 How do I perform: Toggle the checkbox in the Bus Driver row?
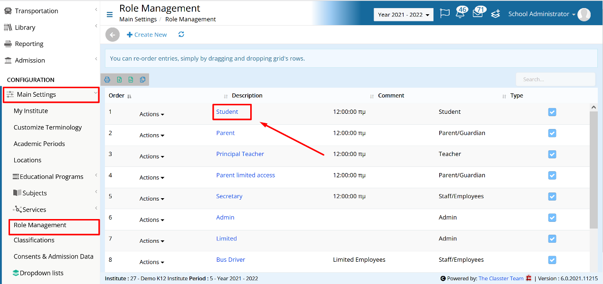[x=552, y=260]
